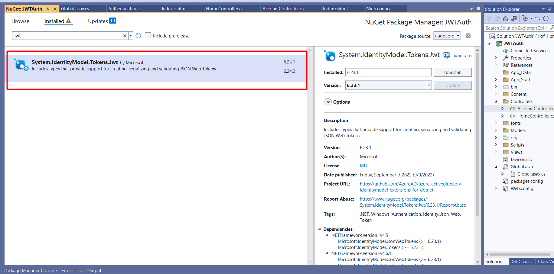
Task: Click the Uninstall button
Action: coord(453,73)
